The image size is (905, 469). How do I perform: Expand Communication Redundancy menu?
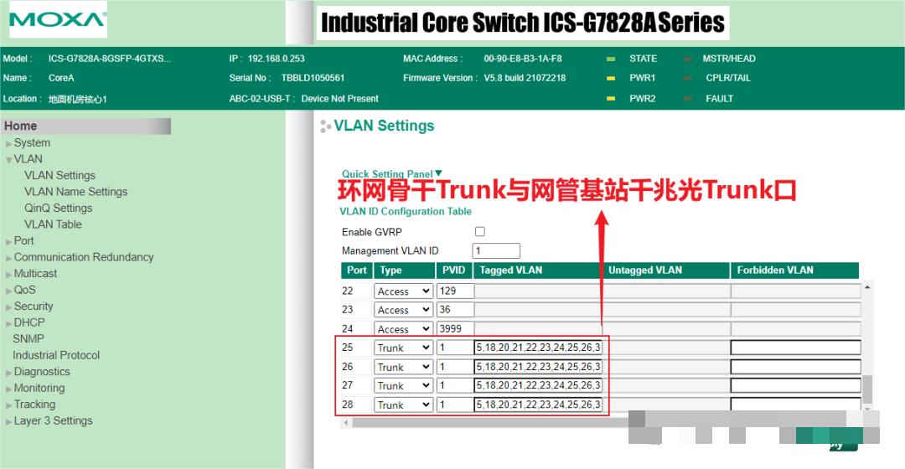pos(8,259)
